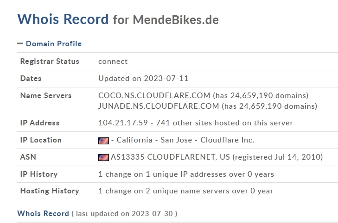Click the Registrar Status label
Image resolution: width=338 pixels, height=223 pixels.
50,62
